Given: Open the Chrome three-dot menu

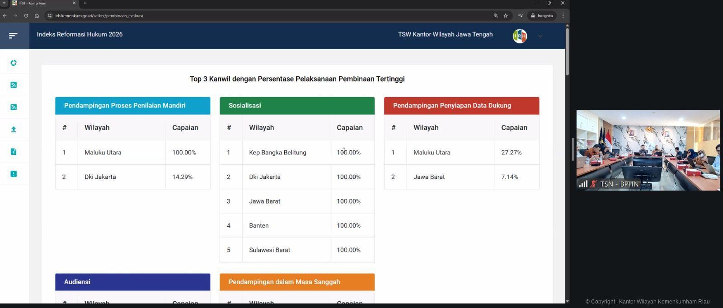Looking at the screenshot, I should (x=563, y=16).
